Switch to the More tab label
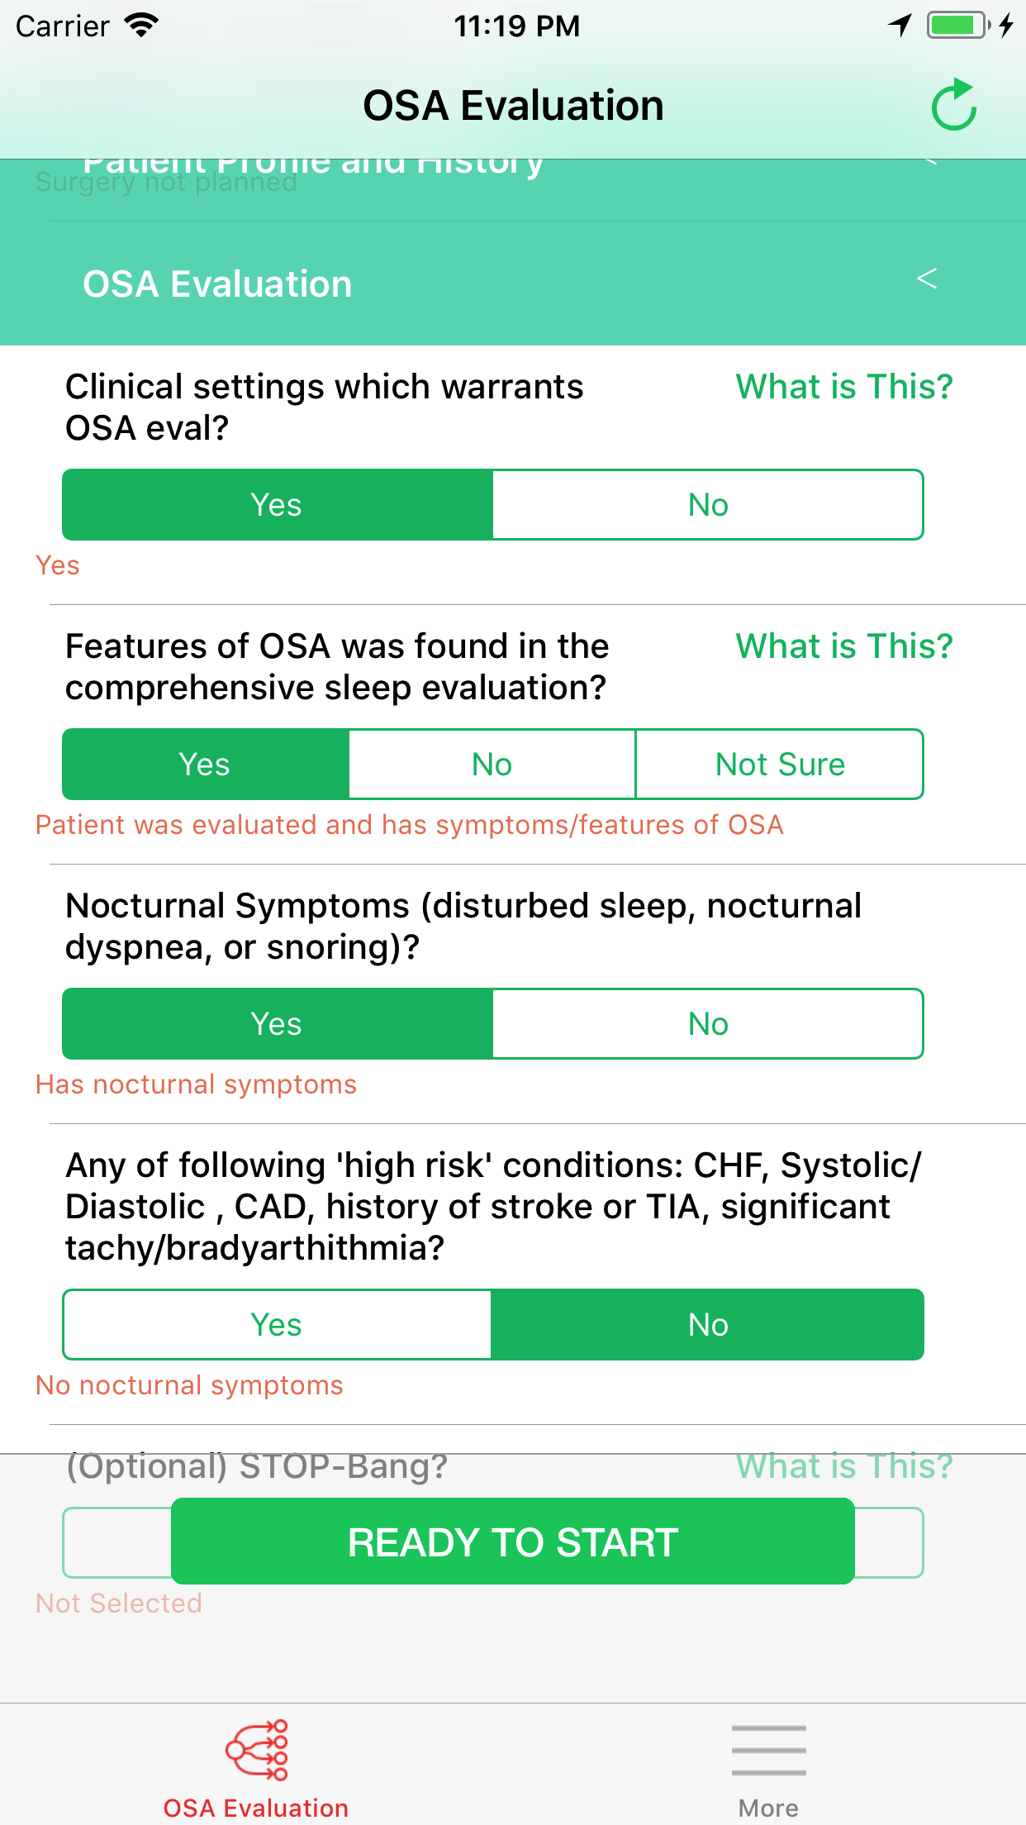Image resolution: width=1026 pixels, height=1825 pixels. (768, 1808)
